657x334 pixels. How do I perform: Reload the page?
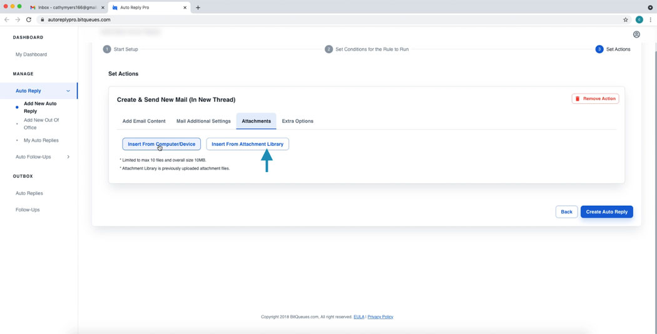tap(29, 19)
